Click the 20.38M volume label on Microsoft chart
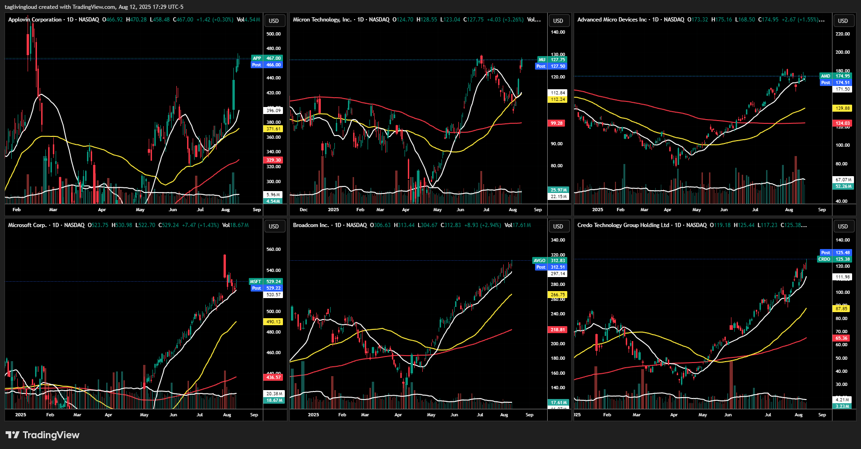 point(274,394)
